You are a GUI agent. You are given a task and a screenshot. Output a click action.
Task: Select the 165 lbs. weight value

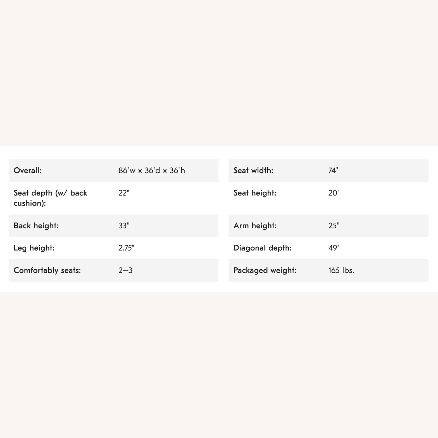point(341,270)
